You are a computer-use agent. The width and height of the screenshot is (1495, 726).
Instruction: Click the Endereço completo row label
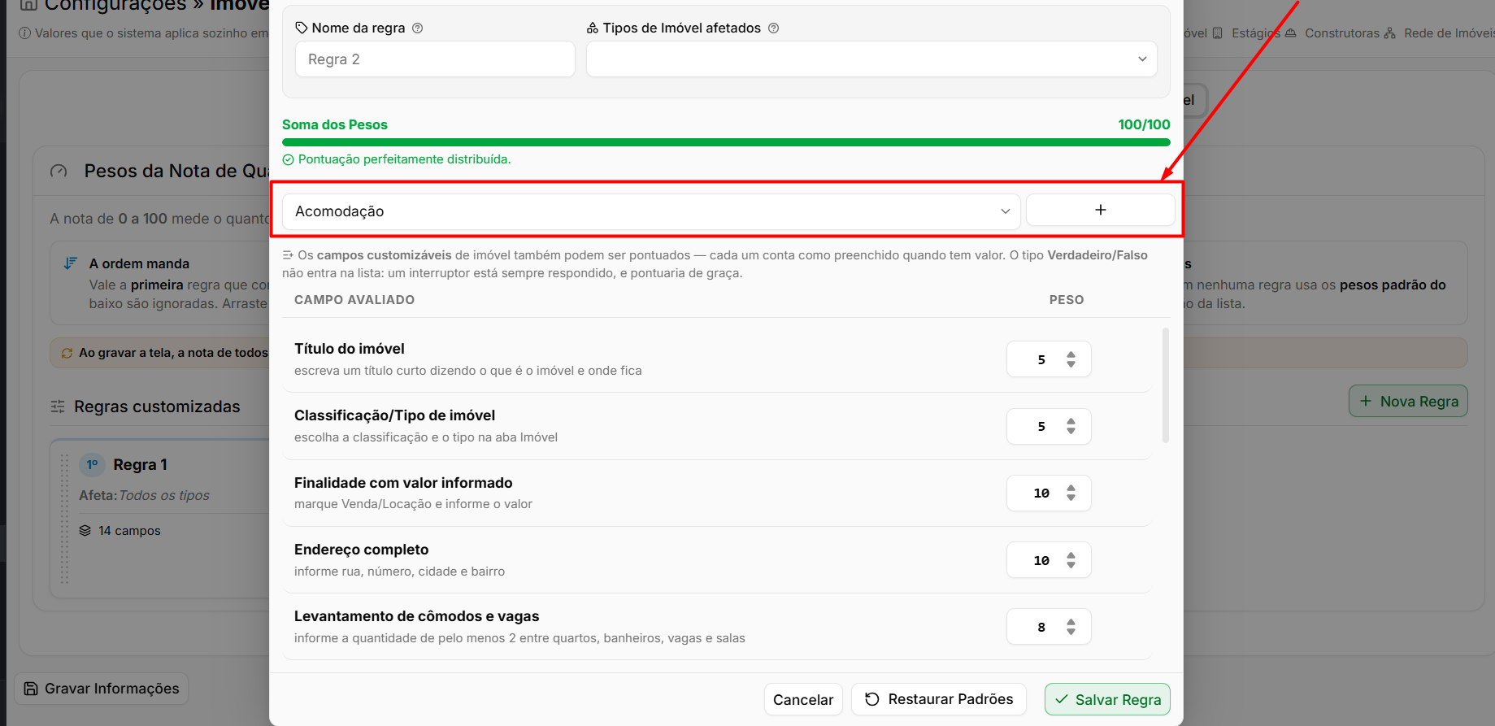point(361,550)
